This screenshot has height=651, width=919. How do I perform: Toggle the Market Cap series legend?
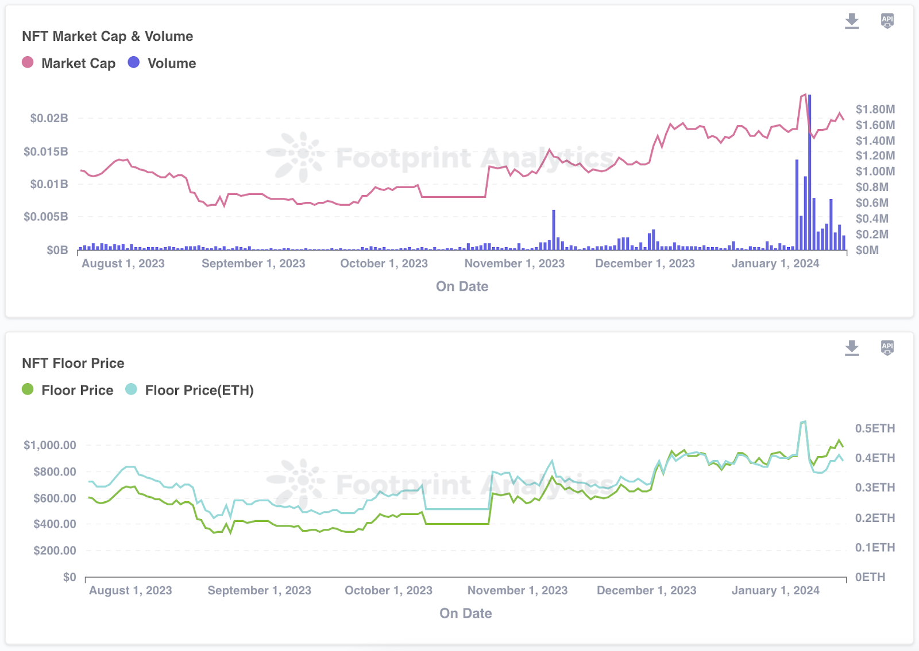78,63
